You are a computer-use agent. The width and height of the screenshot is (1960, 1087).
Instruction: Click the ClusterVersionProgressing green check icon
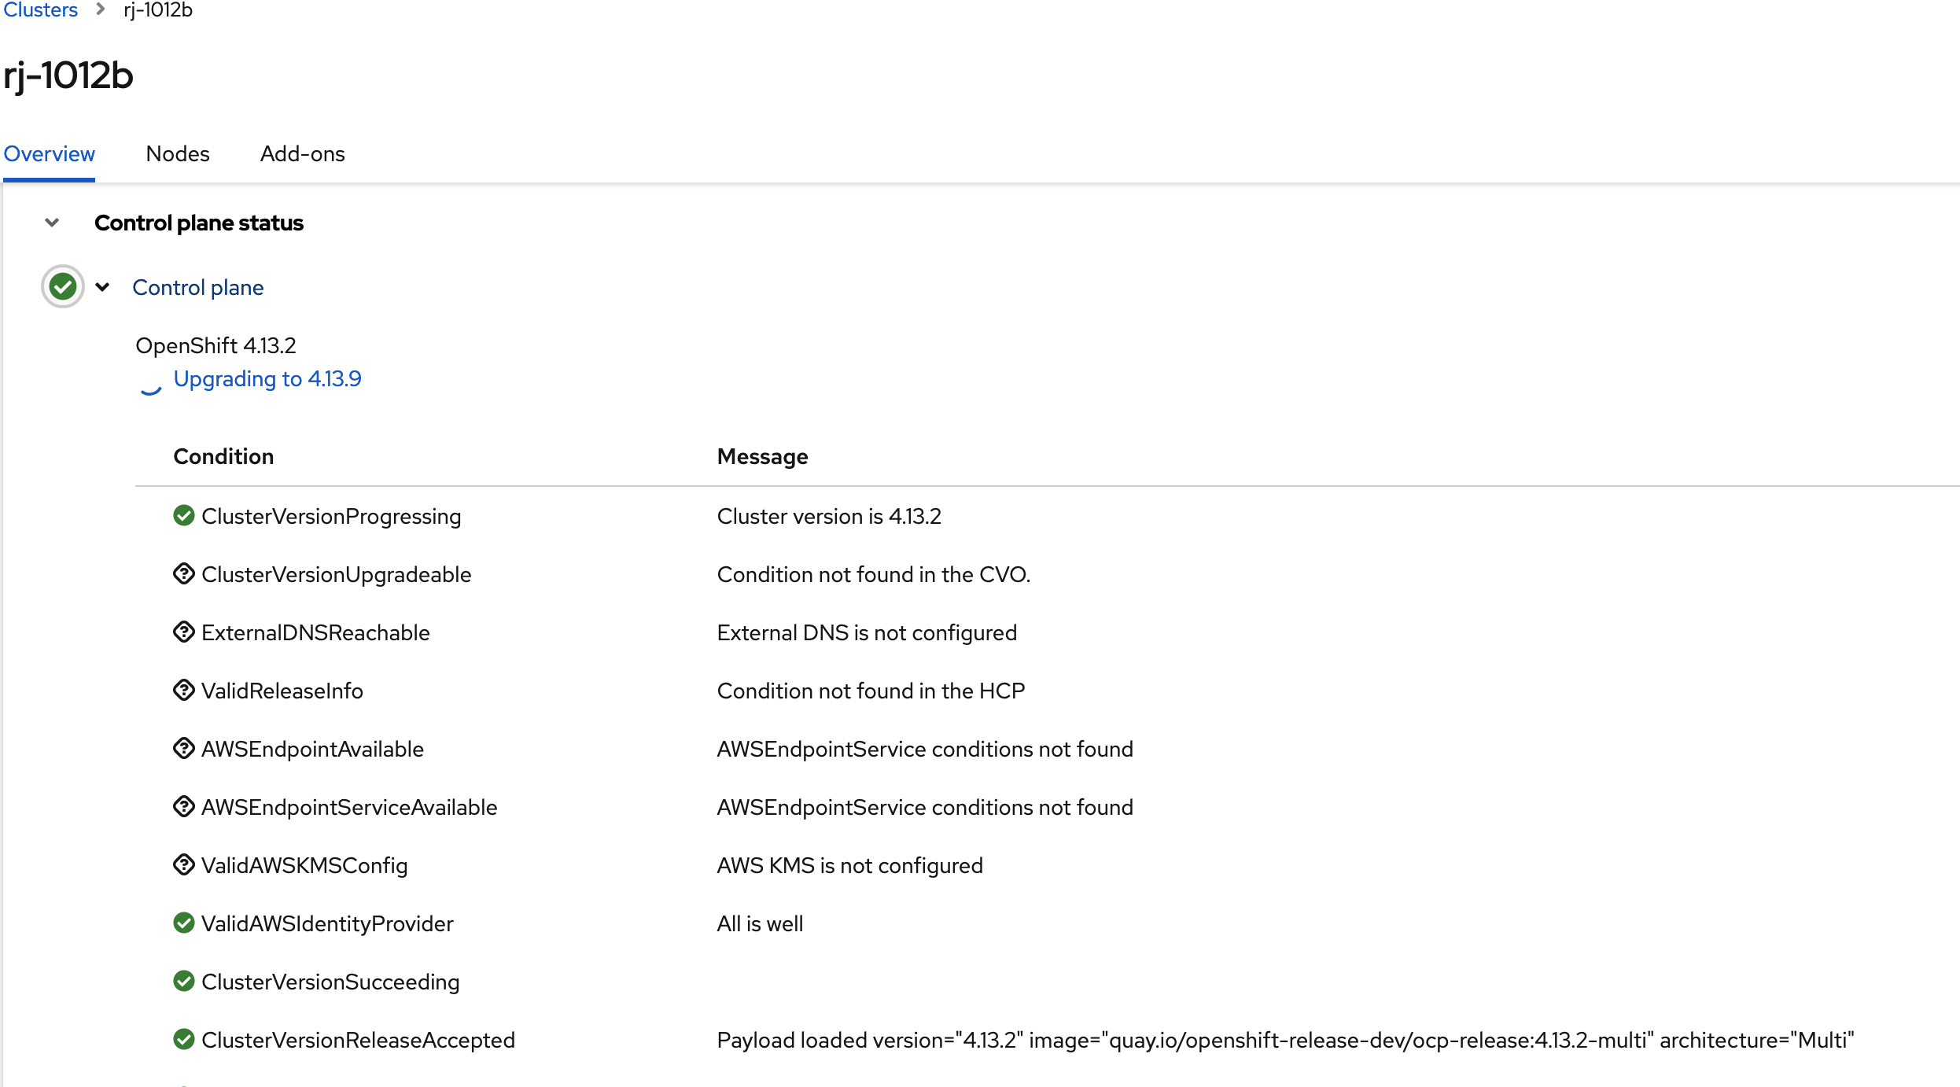tap(184, 516)
